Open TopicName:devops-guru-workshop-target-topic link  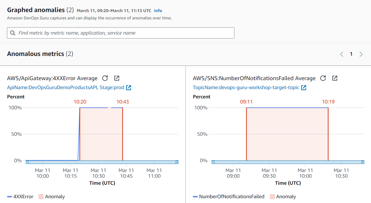[x=246, y=88]
